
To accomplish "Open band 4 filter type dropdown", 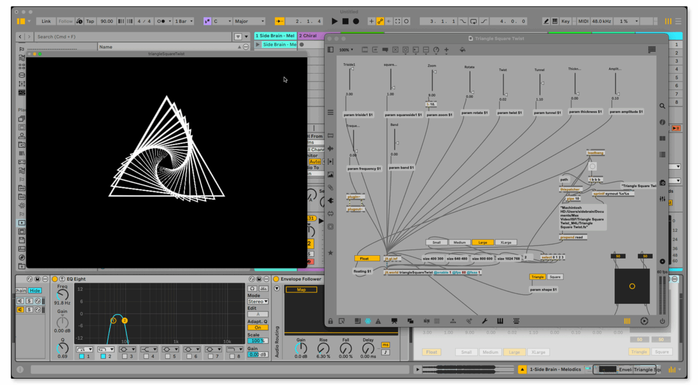I will click(149, 349).
